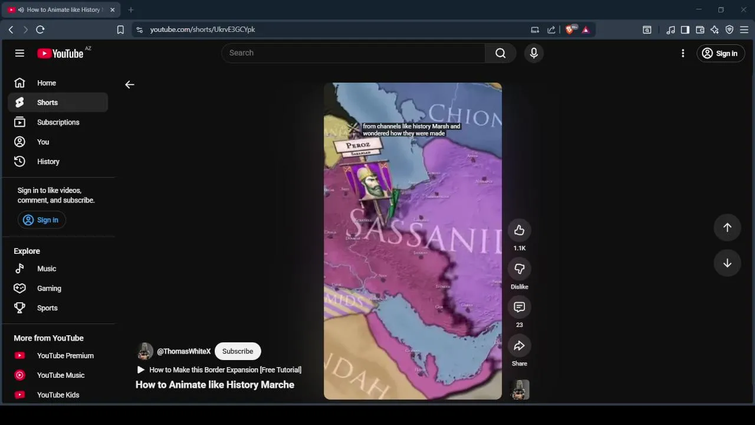Open YouTube Premium link
Viewport: 755px width, 425px height.
pyautogui.click(x=58, y=356)
